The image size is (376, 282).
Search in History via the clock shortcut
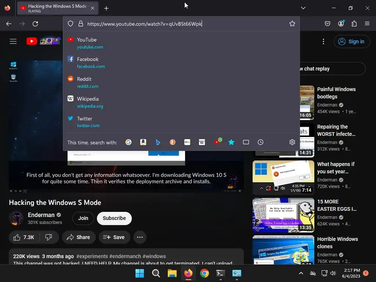point(261,142)
